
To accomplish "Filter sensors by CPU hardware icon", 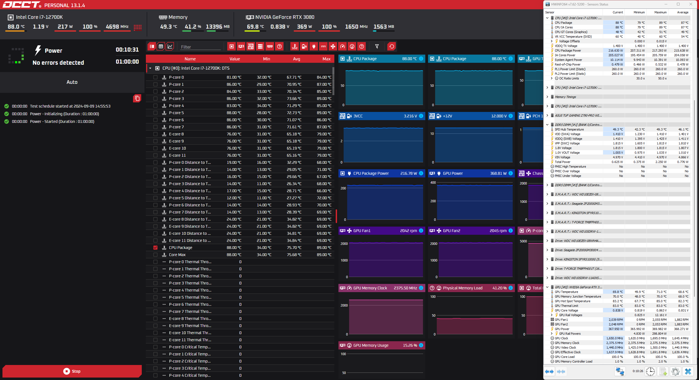I will [232, 46].
